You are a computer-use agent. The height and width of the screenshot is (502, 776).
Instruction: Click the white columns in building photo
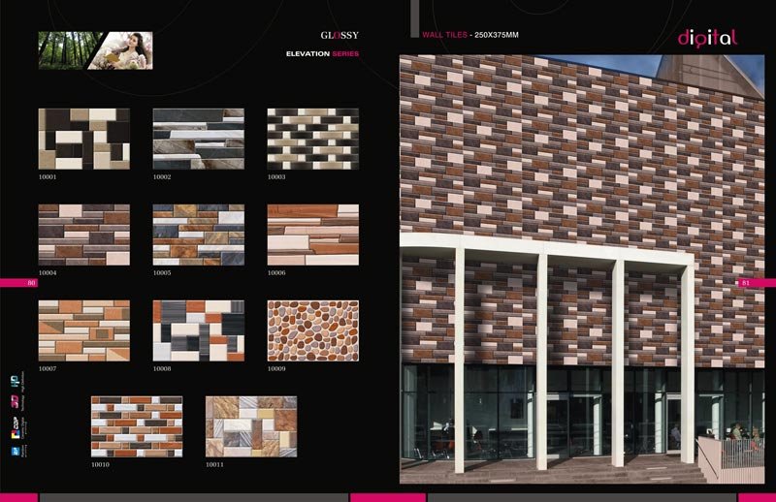click(541, 359)
